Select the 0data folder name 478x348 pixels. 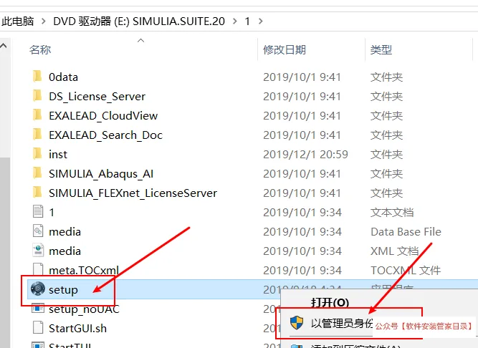point(63,77)
